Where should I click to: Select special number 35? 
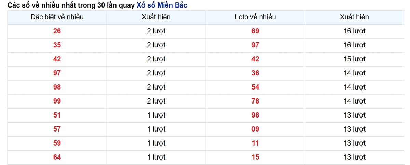[57, 45]
